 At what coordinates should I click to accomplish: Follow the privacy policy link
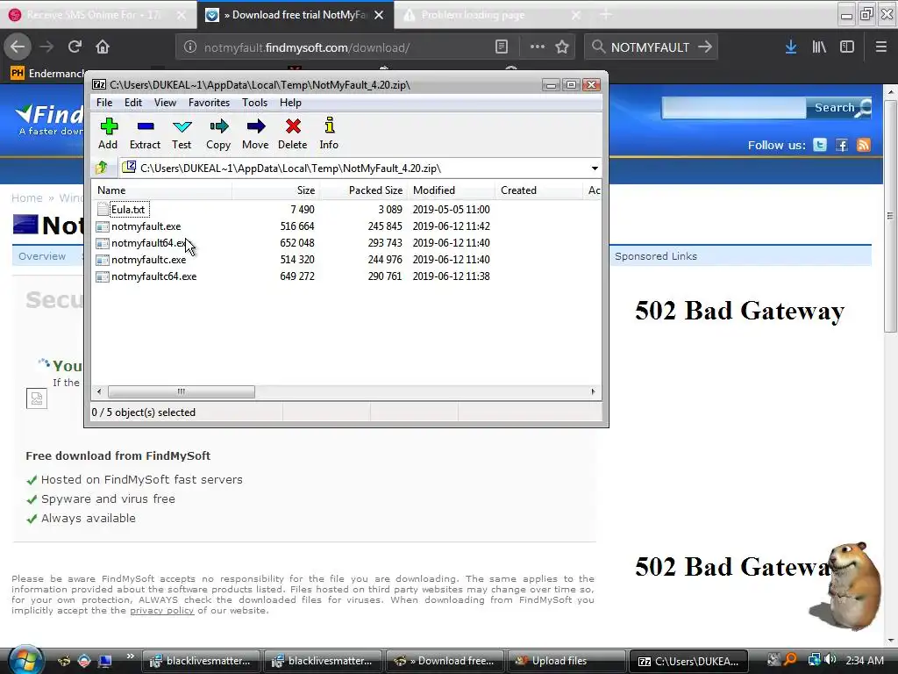pos(161,611)
